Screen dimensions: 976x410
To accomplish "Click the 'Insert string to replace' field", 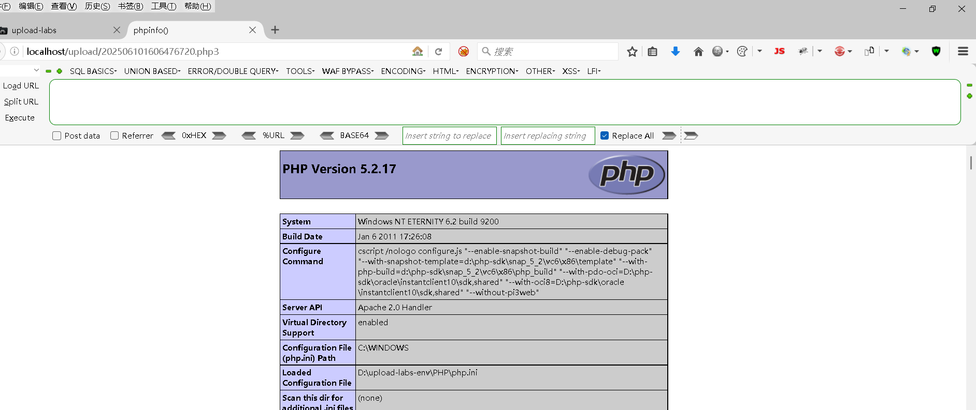I will click(x=450, y=135).
